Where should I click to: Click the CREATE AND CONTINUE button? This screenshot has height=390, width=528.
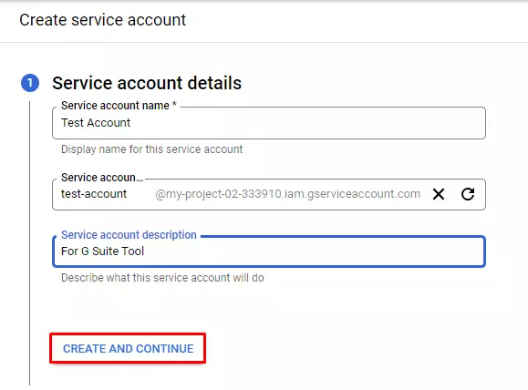128,349
